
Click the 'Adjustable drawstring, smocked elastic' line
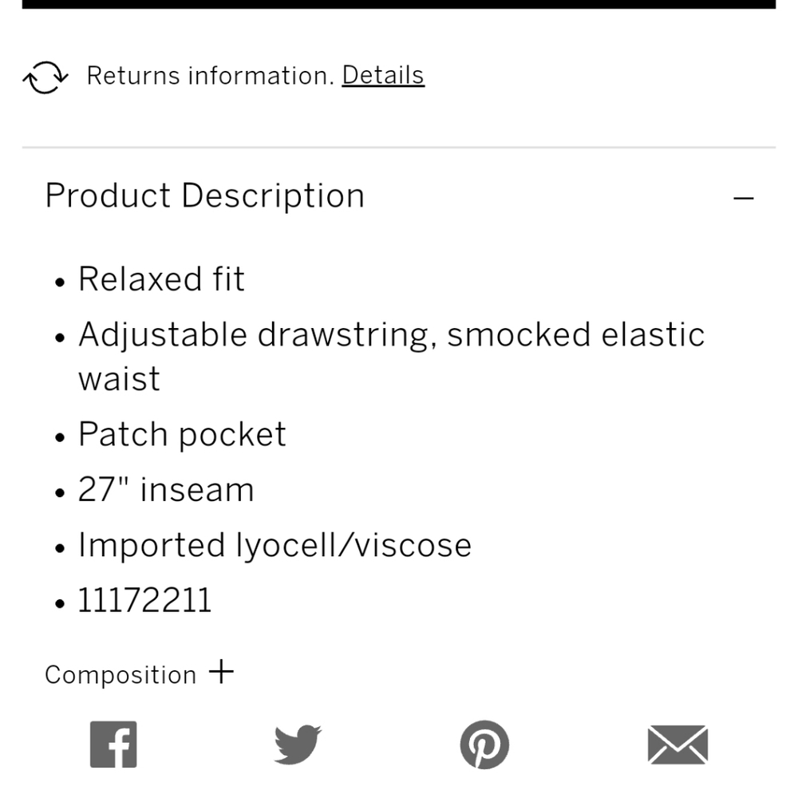[x=391, y=336]
